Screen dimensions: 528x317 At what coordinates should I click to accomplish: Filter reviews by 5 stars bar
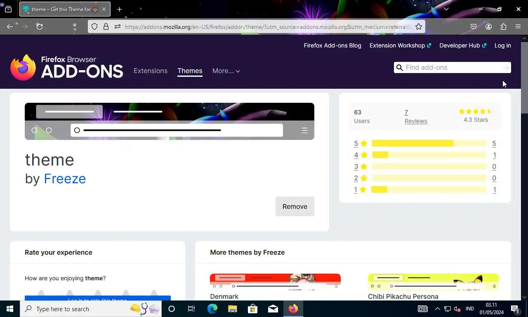click(429, 143)
